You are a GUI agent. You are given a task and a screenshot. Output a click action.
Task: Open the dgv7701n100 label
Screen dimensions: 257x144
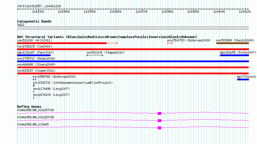pyautogui.click(x=246, y=77)
